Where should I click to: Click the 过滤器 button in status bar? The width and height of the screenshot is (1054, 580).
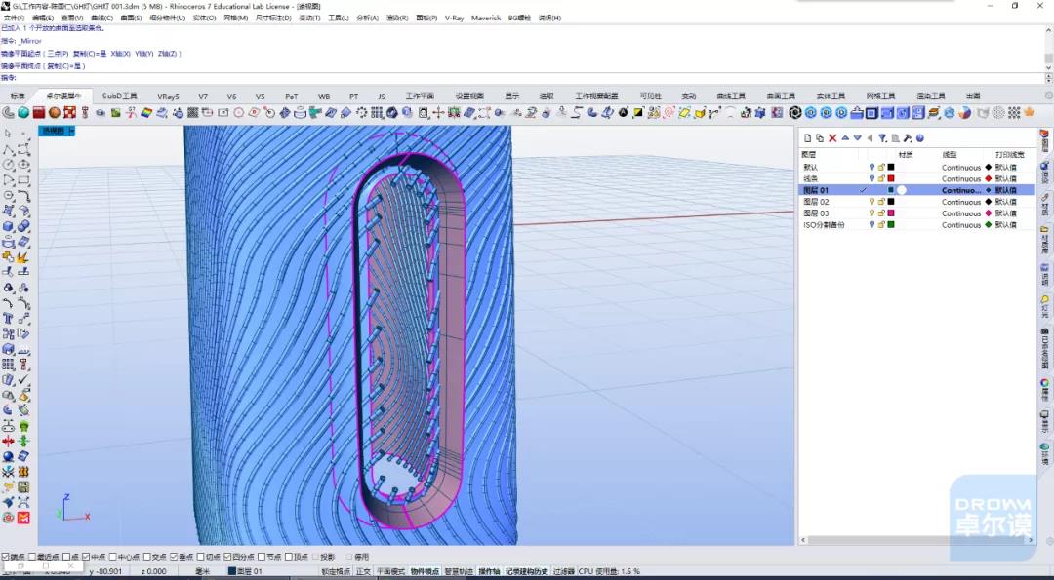(x=564, y=572)
